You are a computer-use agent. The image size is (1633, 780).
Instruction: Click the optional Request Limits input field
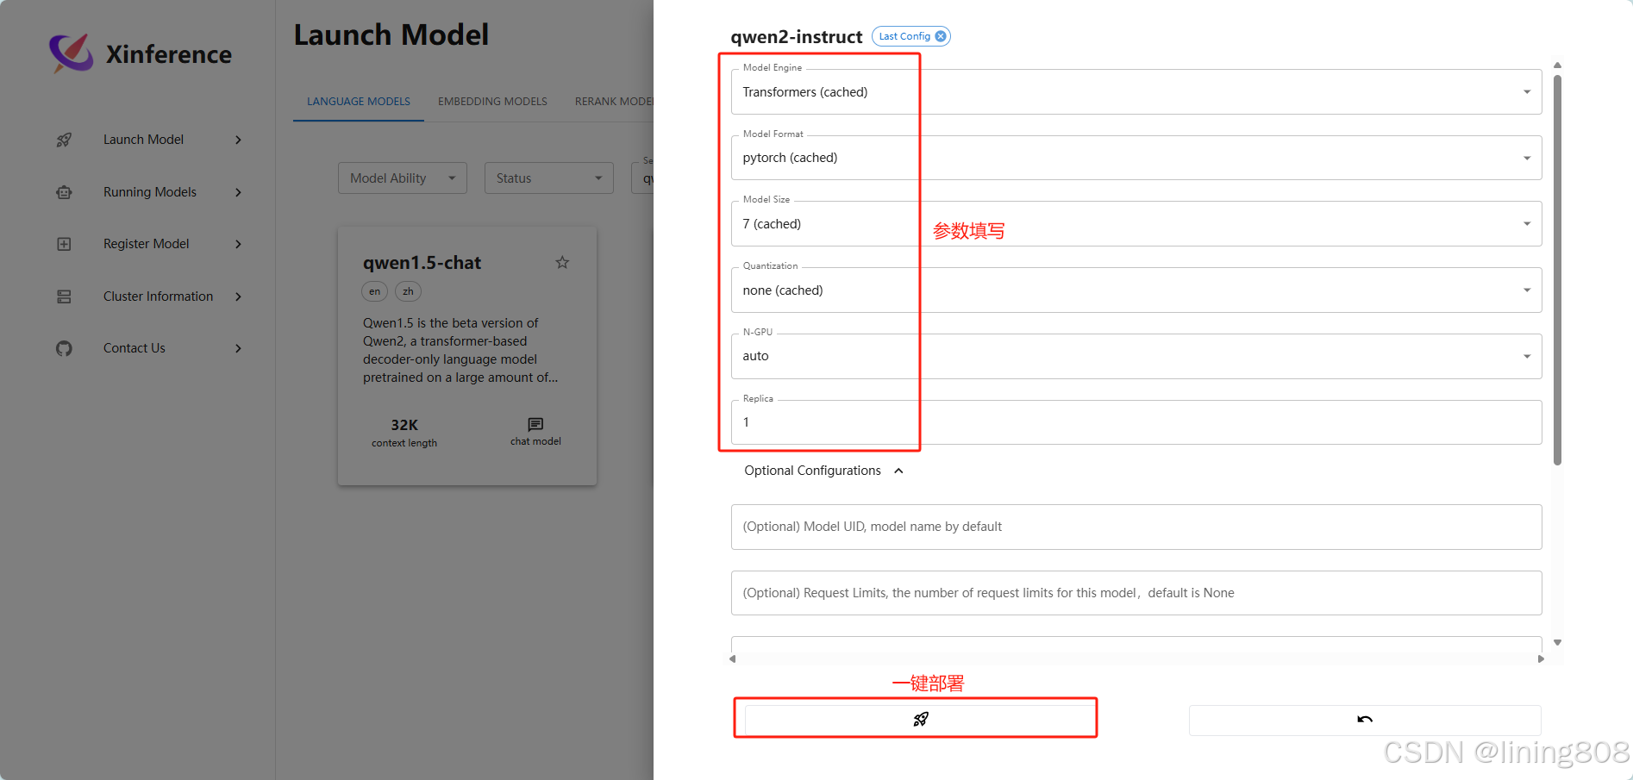(x=1136, y=593)
